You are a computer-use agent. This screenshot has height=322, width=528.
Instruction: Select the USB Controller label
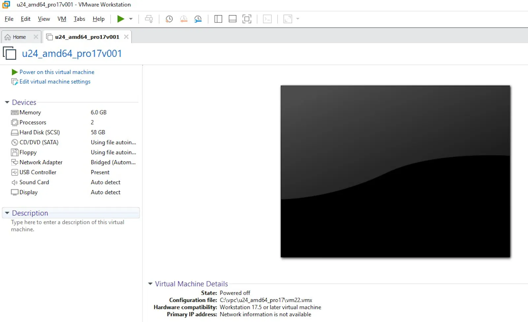pos(38,172)
